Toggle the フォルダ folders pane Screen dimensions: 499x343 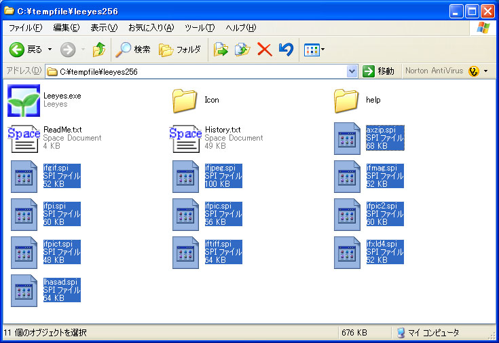(x=180, y=50)
